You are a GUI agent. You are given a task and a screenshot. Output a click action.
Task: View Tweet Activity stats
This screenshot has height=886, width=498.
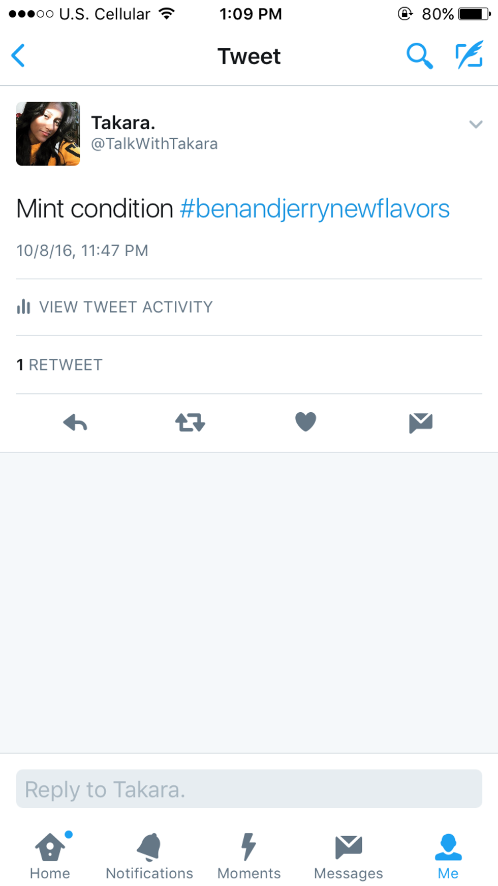point(115,307)
